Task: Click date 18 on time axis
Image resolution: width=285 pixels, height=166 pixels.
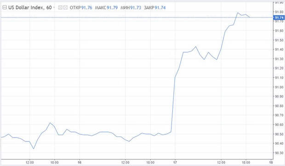Action: (271, 162)
